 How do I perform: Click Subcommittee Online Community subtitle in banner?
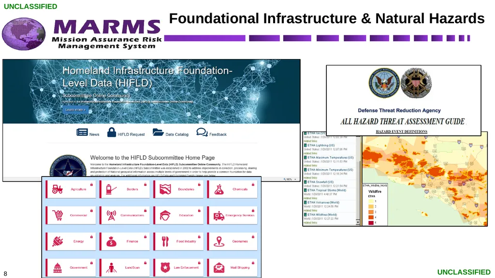coord(96,95)
